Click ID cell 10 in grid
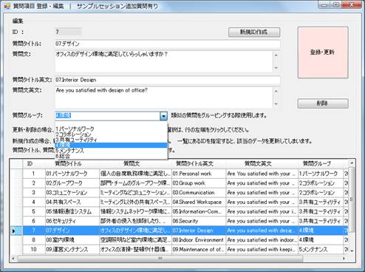 click(x=34, y=250)
